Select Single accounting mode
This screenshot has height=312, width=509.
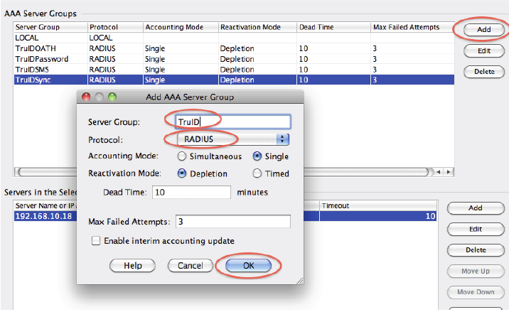pyautogui.click(x=258, y=156)
